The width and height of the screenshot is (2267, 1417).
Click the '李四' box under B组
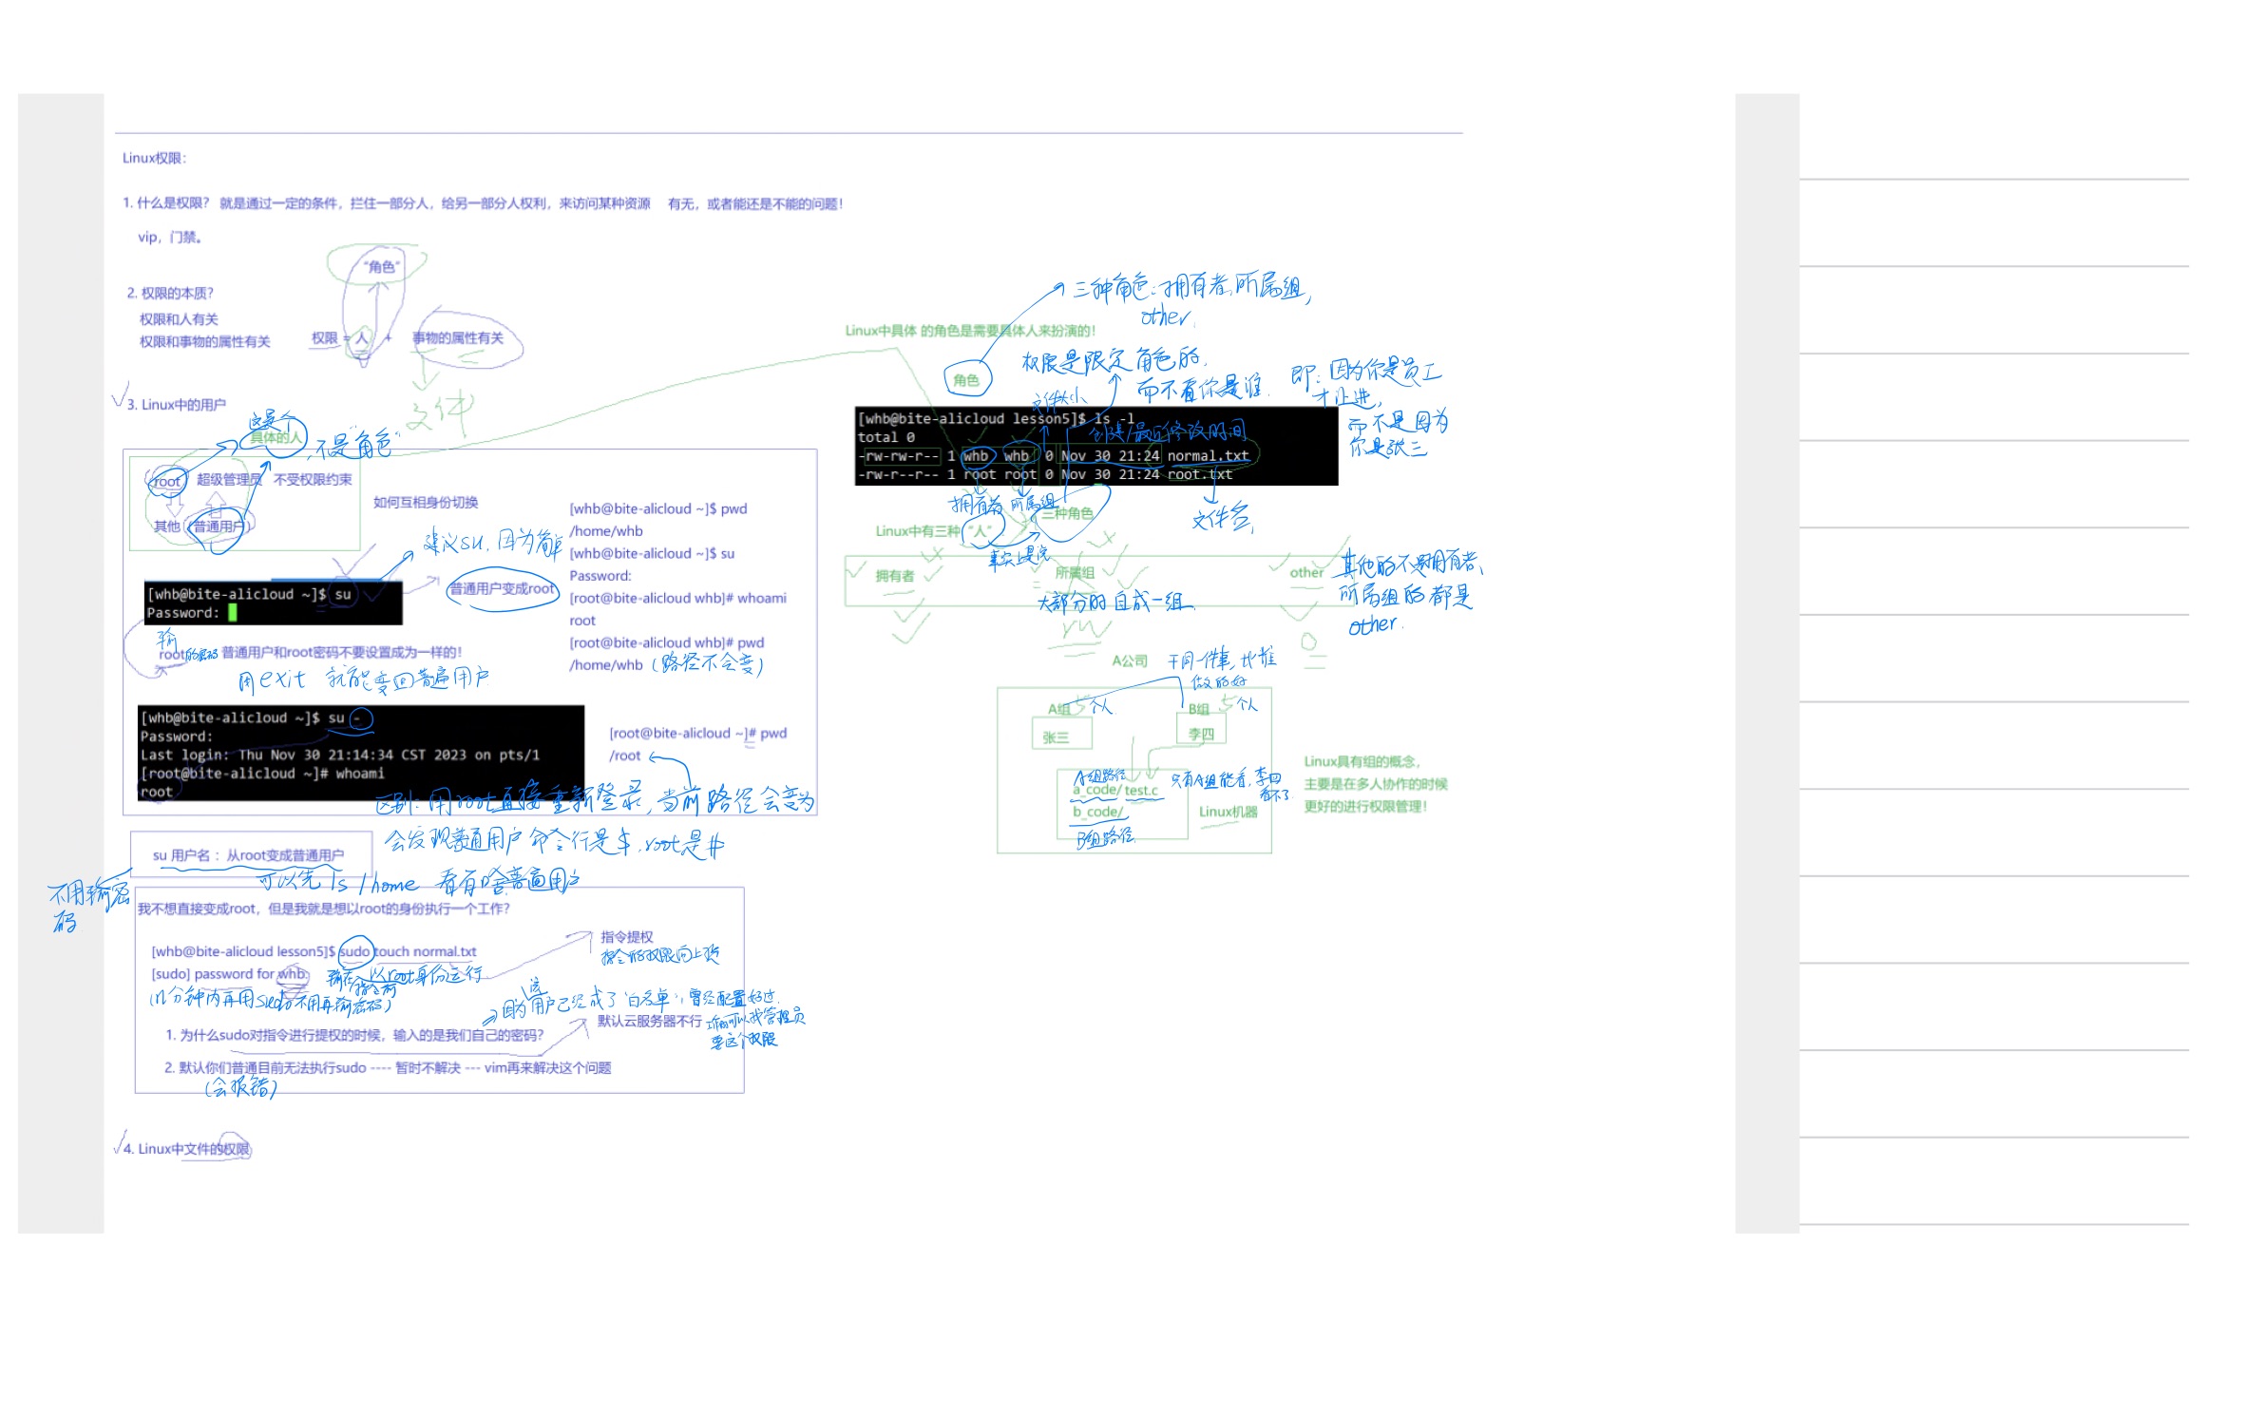pyautogui.click(x=1201, y=734)
